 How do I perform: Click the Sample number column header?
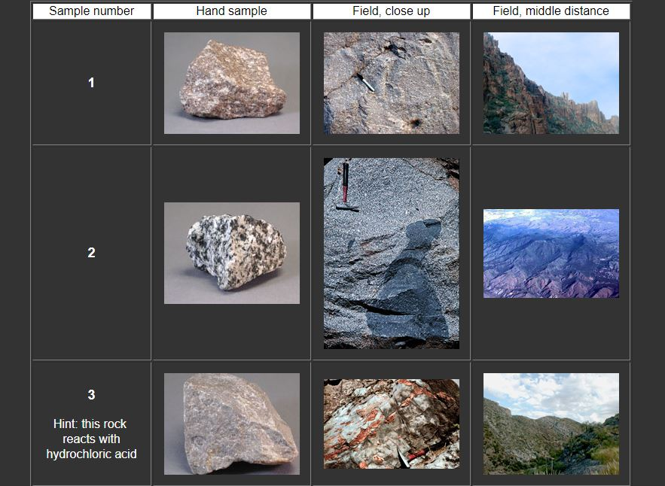tap(90, 11)
